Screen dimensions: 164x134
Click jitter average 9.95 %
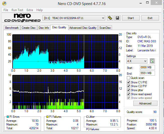point(114,121)
